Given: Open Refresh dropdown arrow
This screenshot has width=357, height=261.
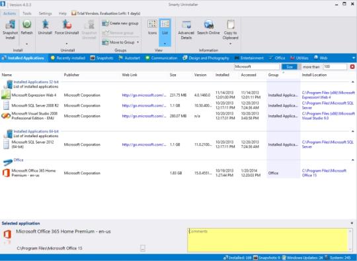Looking at the screenshot, I should [x=27, y=44].
